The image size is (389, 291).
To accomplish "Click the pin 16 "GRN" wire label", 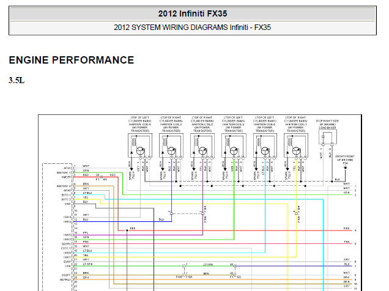I will (x=86, y=237).
